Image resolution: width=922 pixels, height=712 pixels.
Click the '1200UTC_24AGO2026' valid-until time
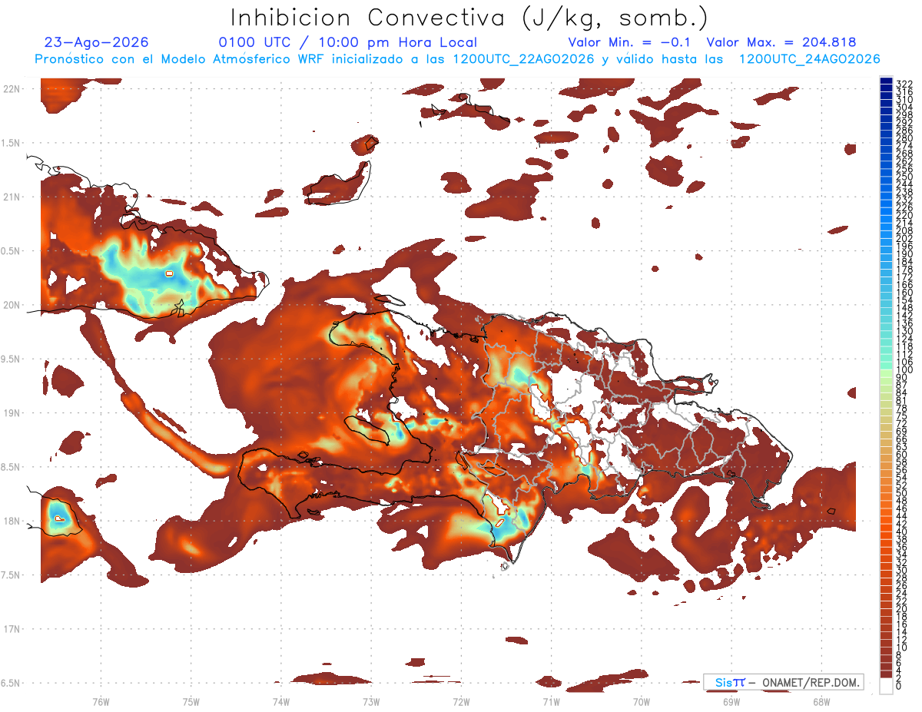pyautogui.click(x=810, y=59)
